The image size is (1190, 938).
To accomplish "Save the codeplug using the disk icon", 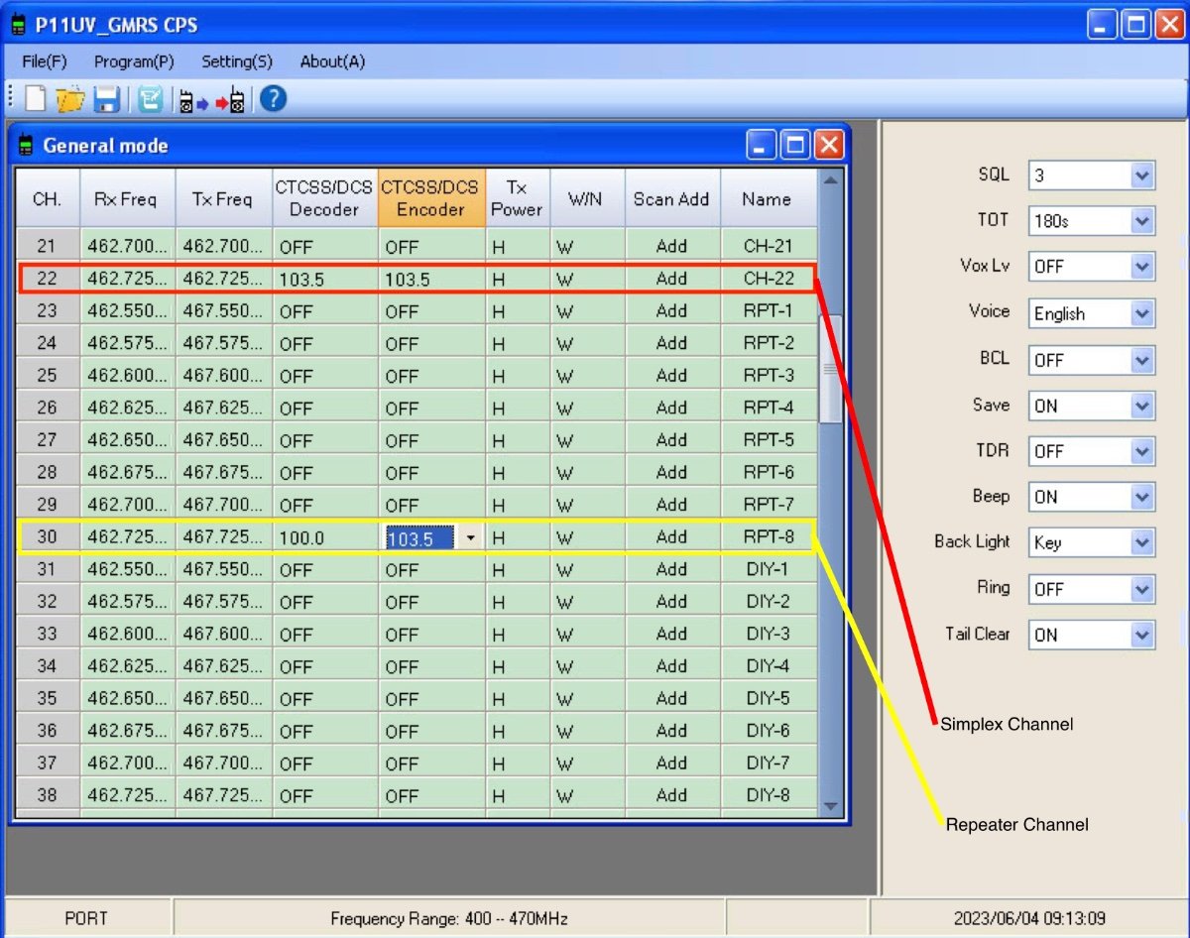I will 105,99.
